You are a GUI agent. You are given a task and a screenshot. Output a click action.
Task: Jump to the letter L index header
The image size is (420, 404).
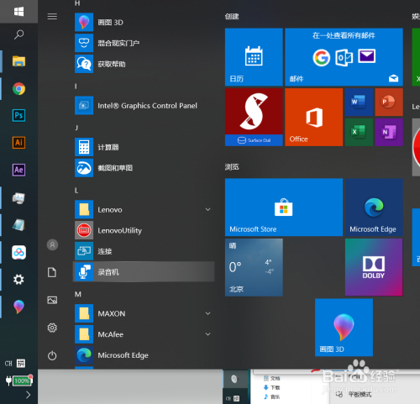point(76,191)
